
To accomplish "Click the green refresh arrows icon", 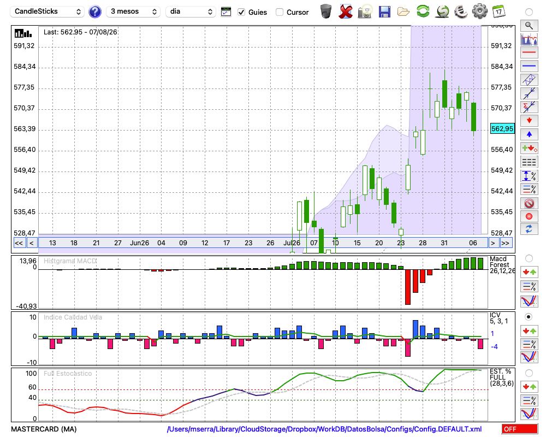I will 423,11.
